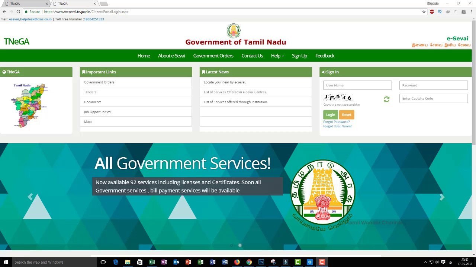Screen dimensions: 476x267
Task: Focus the User Name field
Action: pos(357,85)
